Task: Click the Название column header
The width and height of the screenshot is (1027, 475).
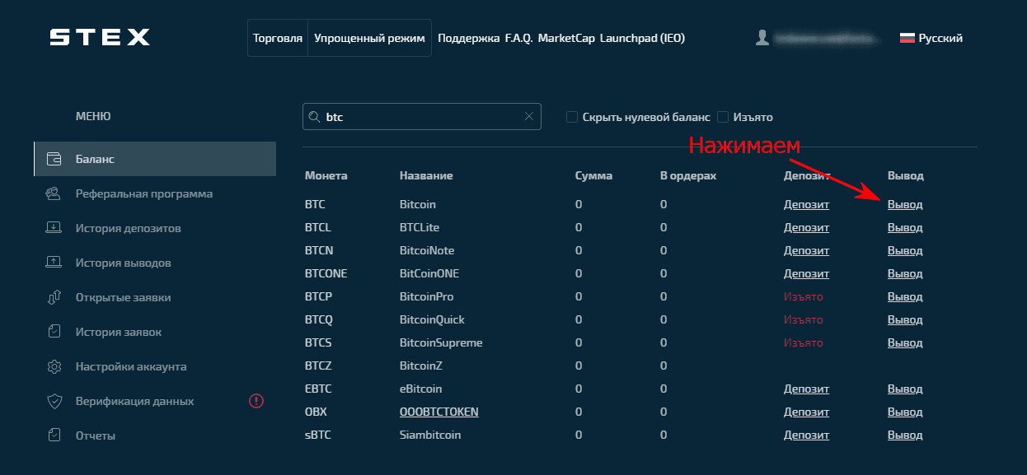Action: tap(426, 176)
